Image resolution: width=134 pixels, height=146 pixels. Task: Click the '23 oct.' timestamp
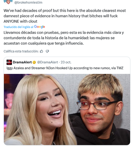point(66,62)
